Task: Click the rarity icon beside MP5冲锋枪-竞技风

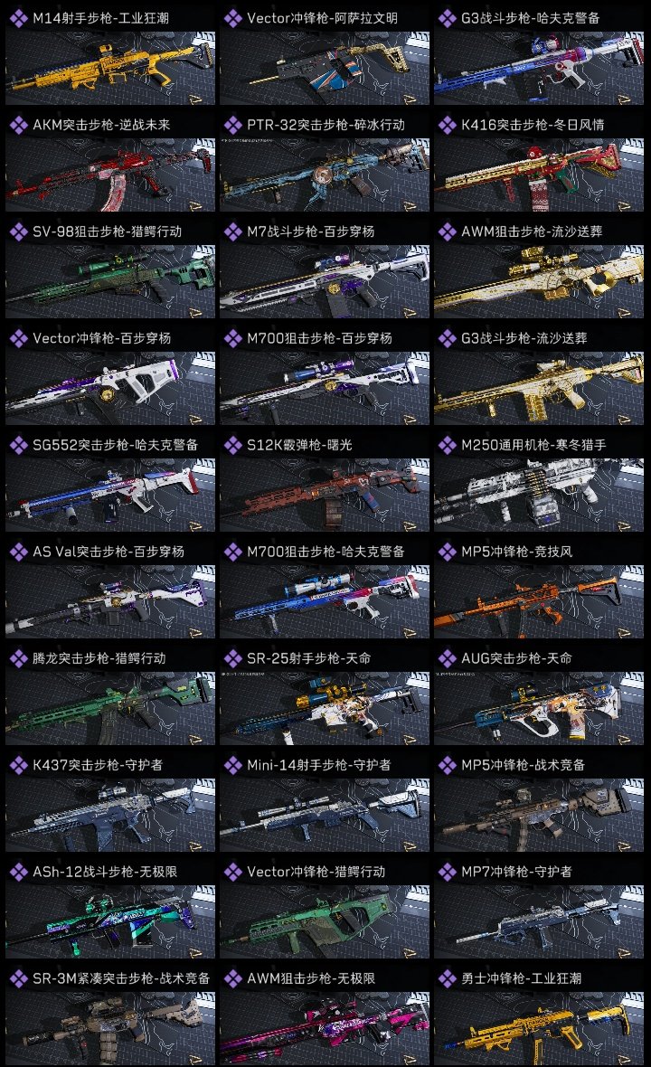Action: pyautogui.click(x=447, y=552)
